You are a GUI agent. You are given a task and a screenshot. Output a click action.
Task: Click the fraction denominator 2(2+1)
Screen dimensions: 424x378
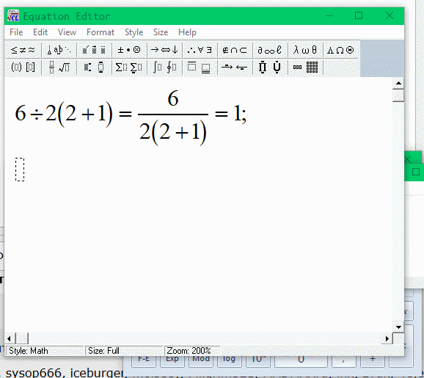click(x=173, y=133)
